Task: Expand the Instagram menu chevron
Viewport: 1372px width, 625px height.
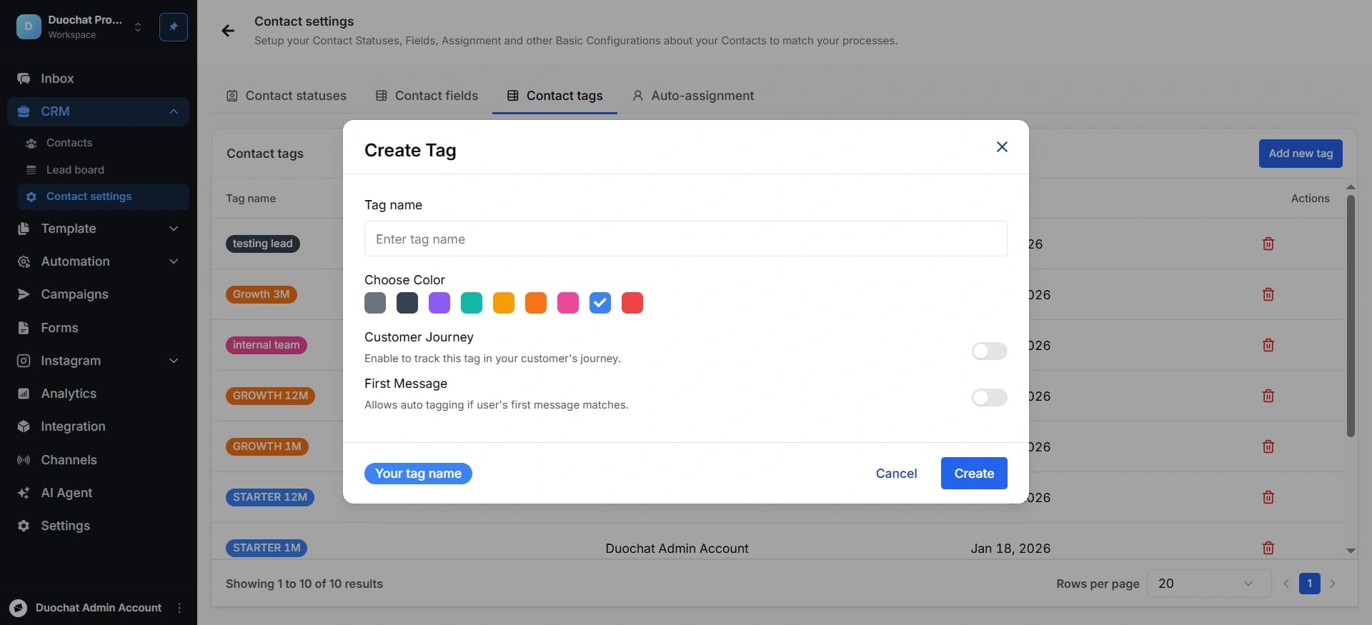Action: coord(174,361)
